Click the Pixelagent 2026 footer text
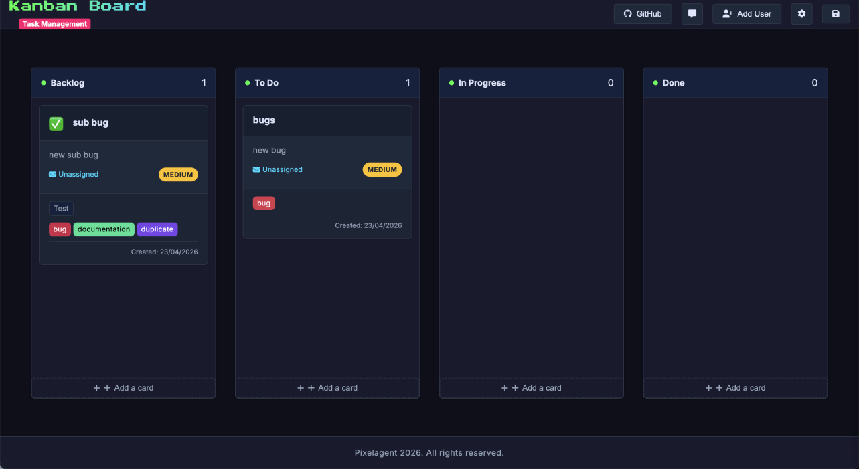 pyautogui.click(x=429, y=453)
